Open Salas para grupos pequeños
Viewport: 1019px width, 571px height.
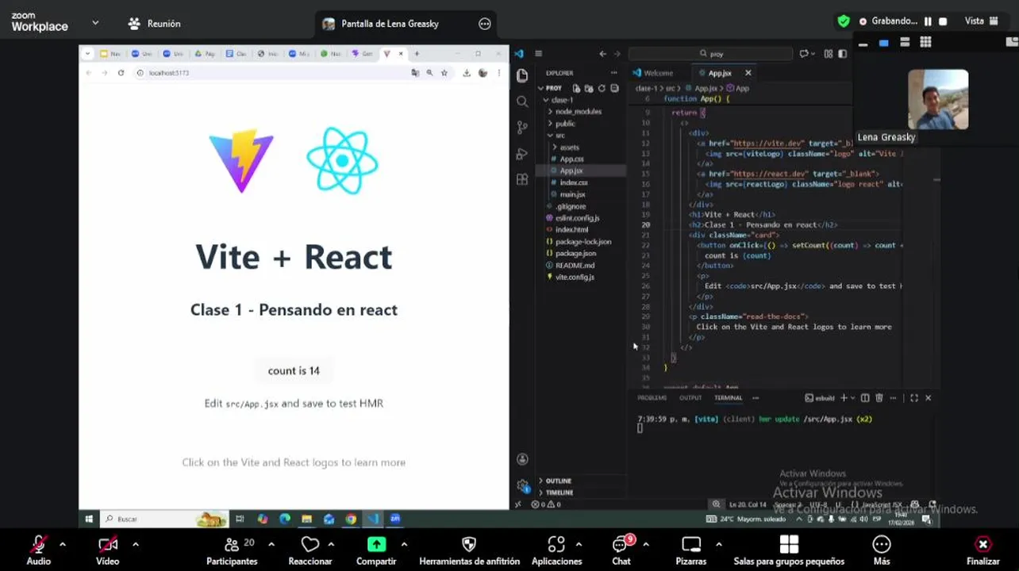click(x=789, y=550)
